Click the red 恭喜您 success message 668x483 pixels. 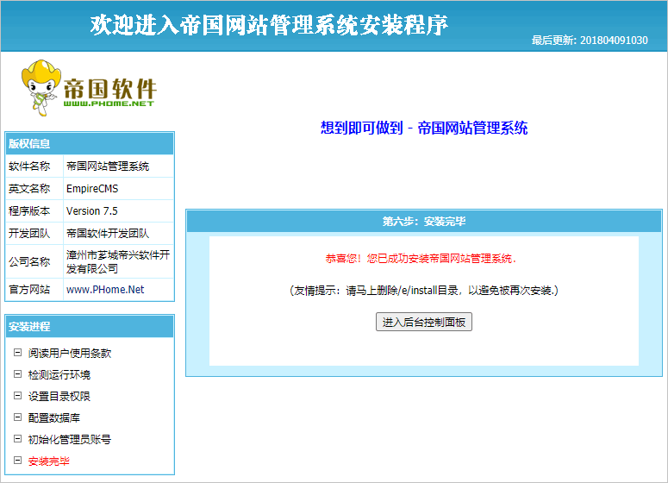click(x=421, y=259)
